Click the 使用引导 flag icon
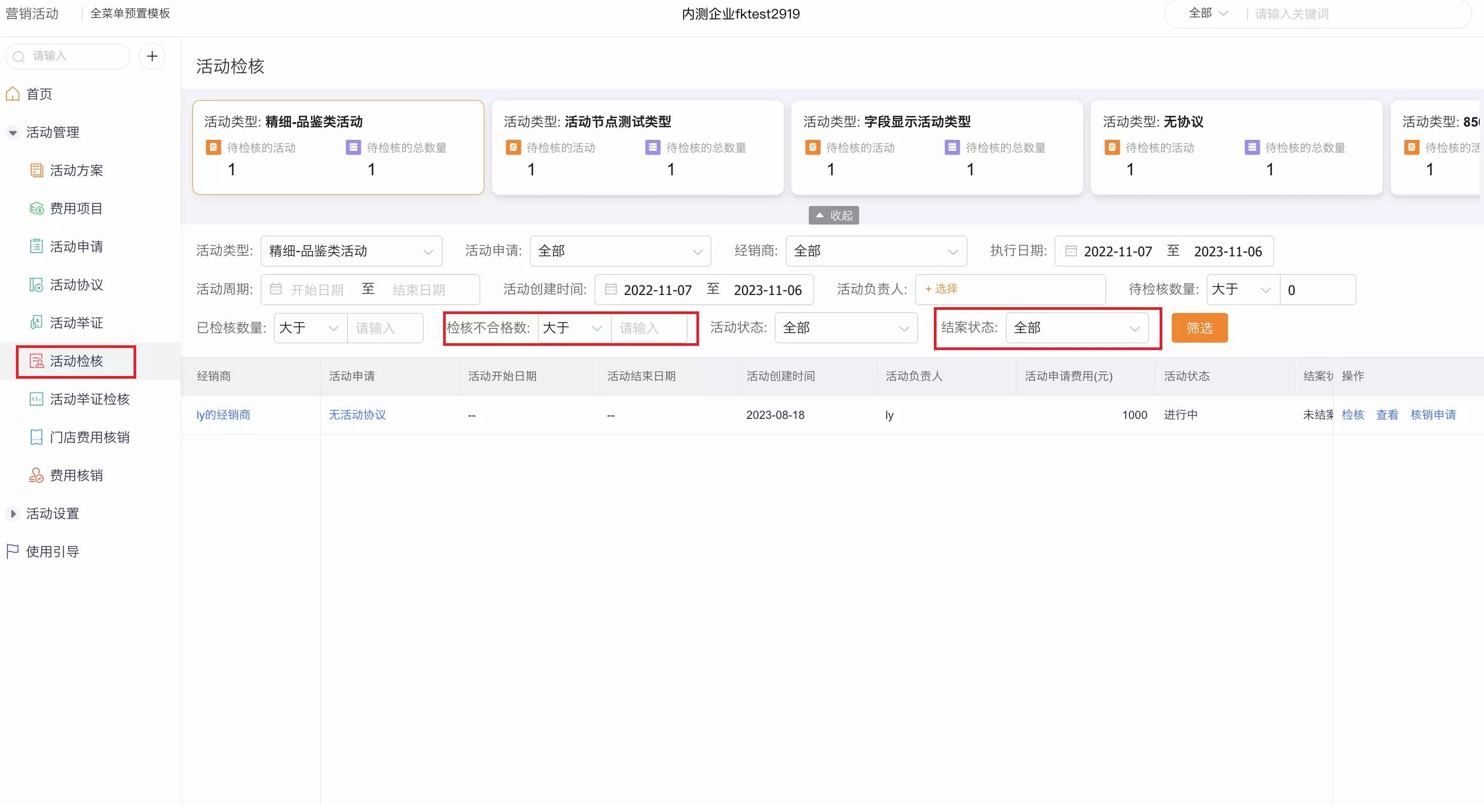The image size is (1484, 805). click(12, 550)
